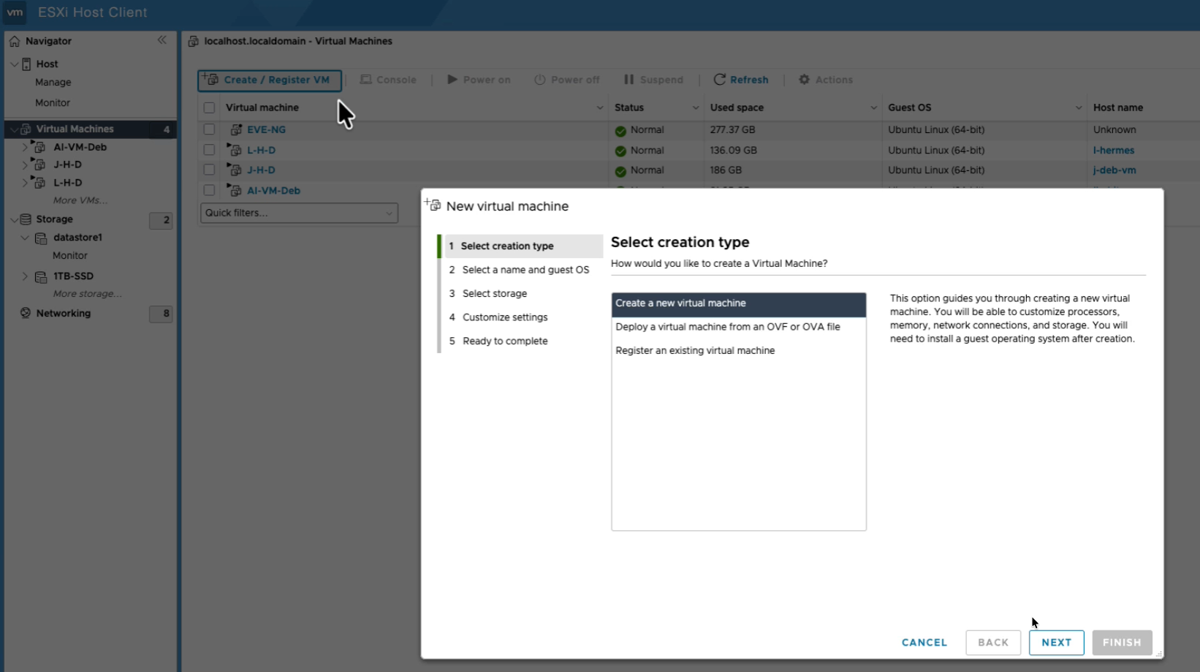Image resolution: width=1200 pixels, height=672 pixels.
Task: Go to step 3 Select storage
Action: pyautogui.click(x=522, y=293)
